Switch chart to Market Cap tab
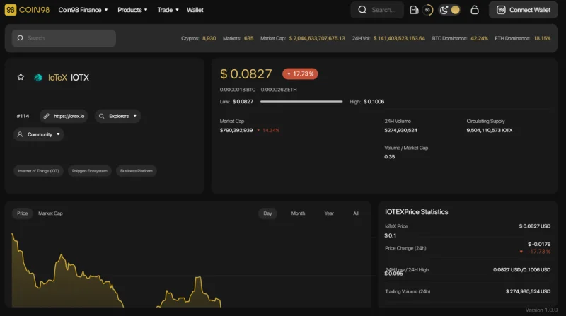This screenshot has height=316, width=566. pos(50,213)
